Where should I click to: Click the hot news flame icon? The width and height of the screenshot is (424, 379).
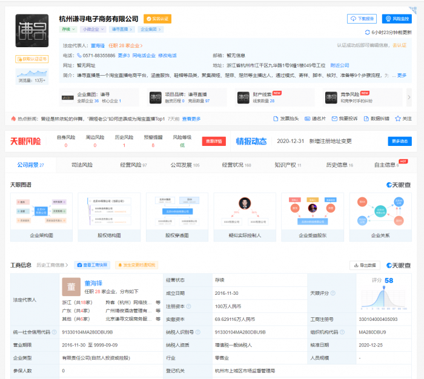click(x=13, y=119)
